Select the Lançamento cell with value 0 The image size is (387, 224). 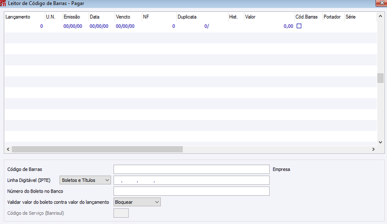point(25,26)
